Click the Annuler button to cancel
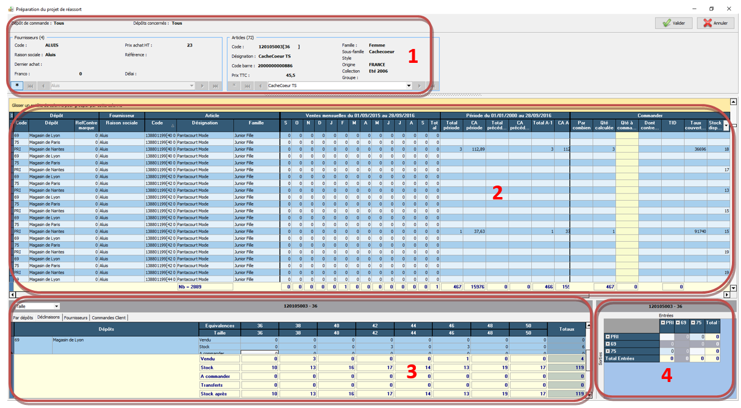The image size is (741, 408). point(716,23)
